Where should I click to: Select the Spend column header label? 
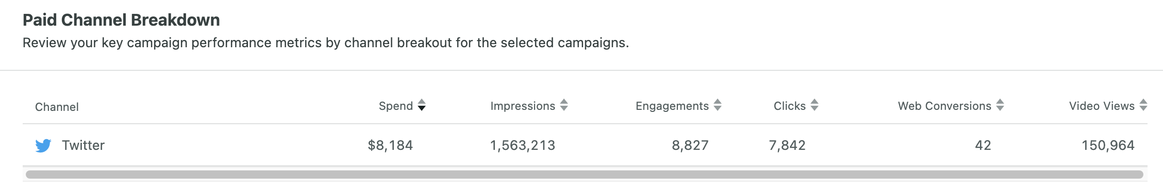pyautogui.click(x=396, y=106)
